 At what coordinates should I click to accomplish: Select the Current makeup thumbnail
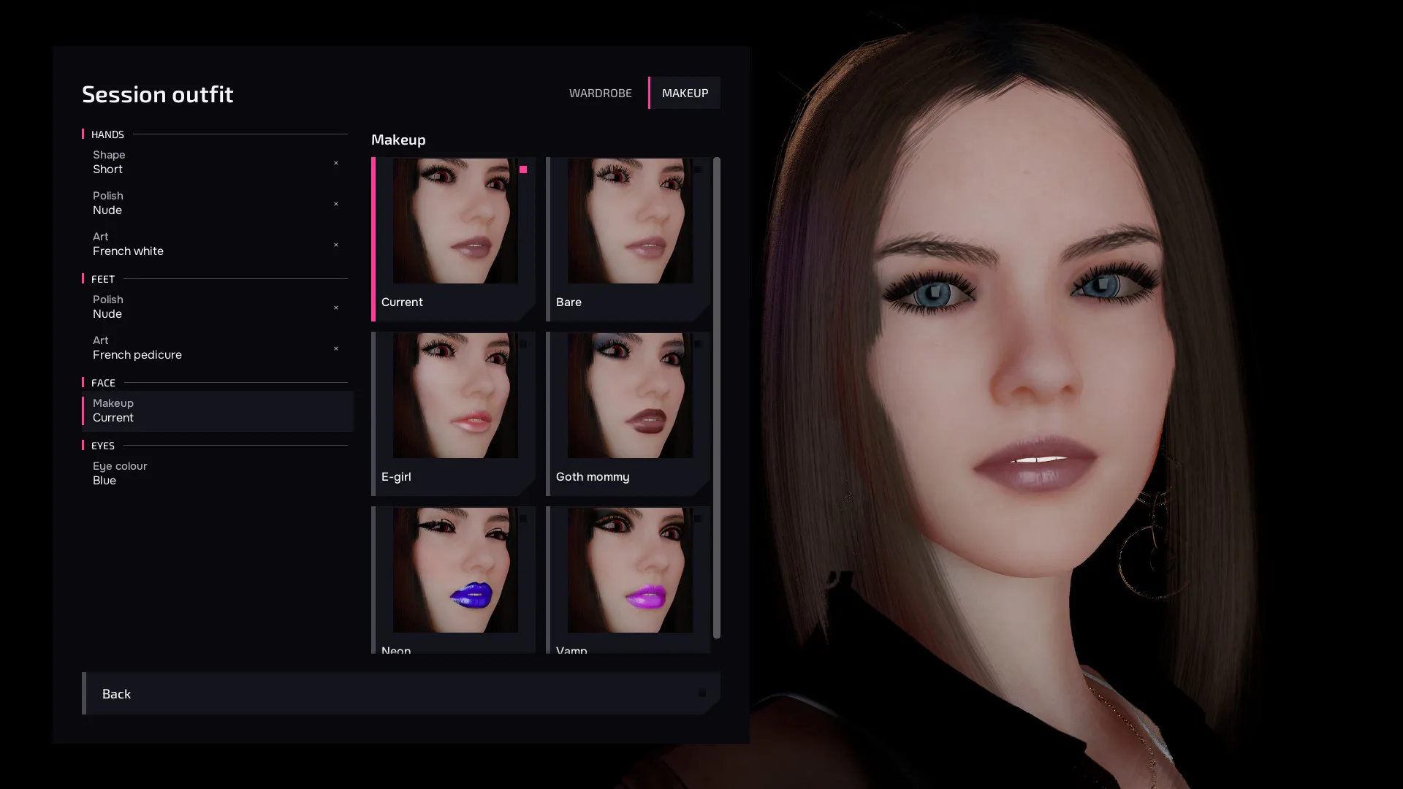coord(454,239)
